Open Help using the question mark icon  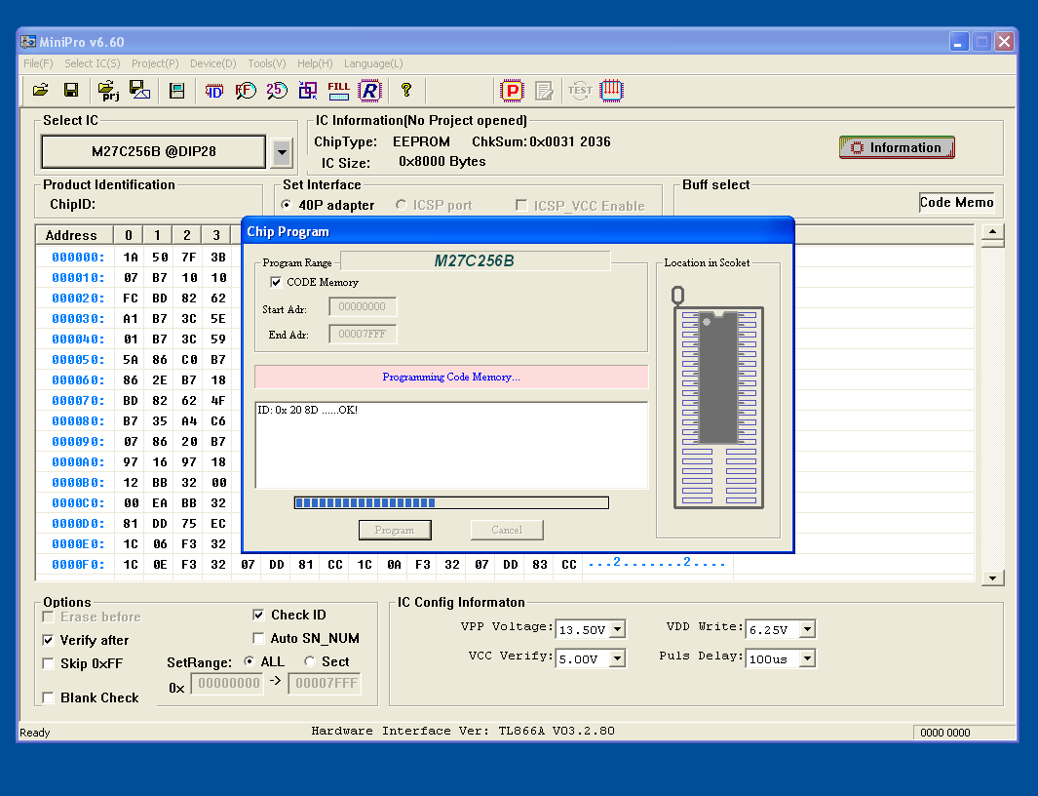406,90
